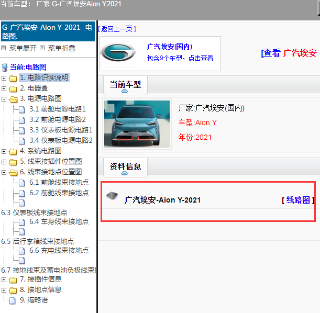Click the 当前:电路图 computer icon
This screenshot has width=320, height=313.
point(5,68)
